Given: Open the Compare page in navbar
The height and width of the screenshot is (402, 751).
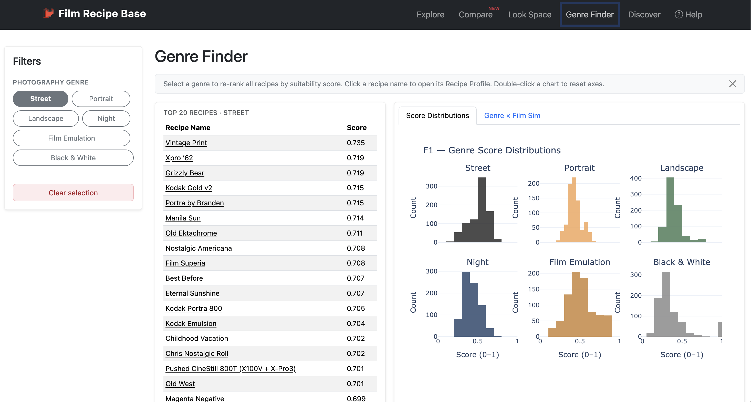Looking at the screenshot, I should (x=475, y=14).
